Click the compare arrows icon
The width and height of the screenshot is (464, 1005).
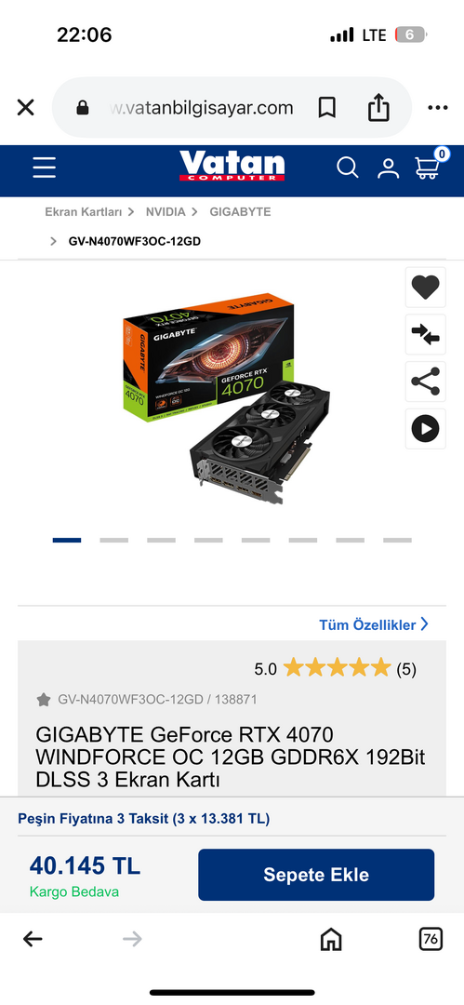click(x=426, y=335)
